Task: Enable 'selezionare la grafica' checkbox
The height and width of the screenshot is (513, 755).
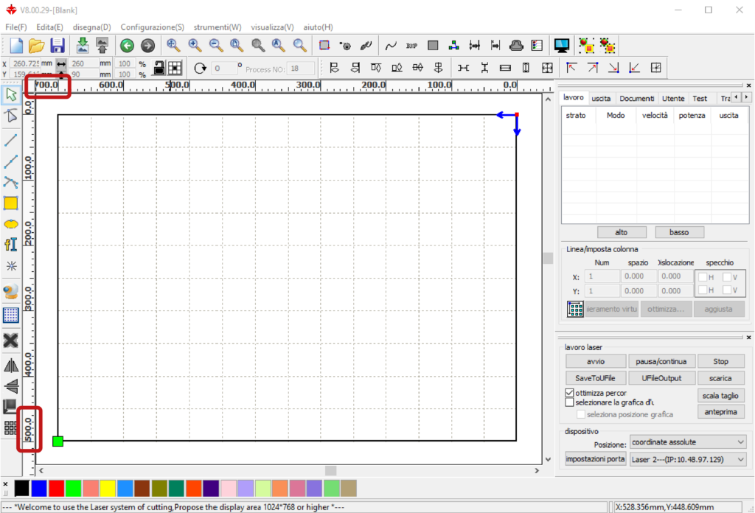Action: 570,402
